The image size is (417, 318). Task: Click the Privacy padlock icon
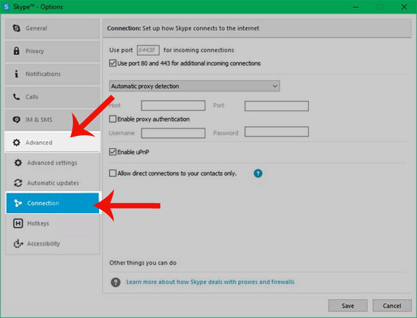[16, 51]
